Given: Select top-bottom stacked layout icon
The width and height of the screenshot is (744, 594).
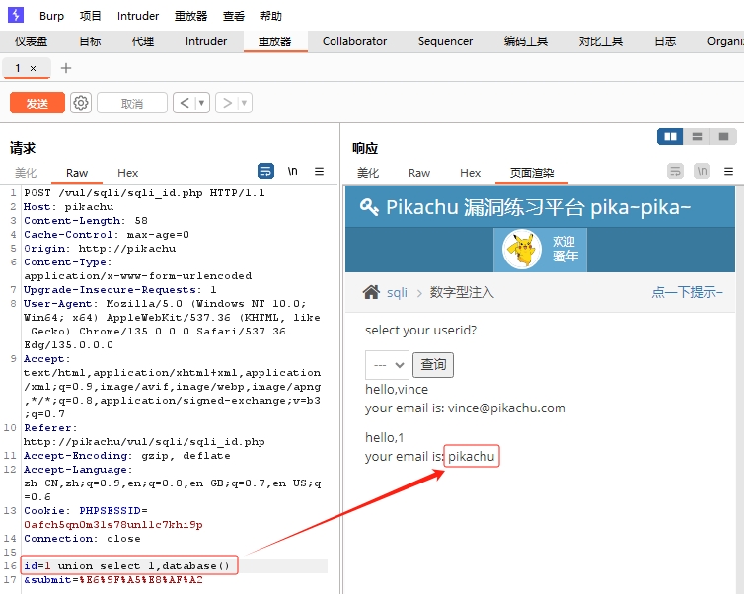Looking at the screenshot, I should [x=697, y=136].
